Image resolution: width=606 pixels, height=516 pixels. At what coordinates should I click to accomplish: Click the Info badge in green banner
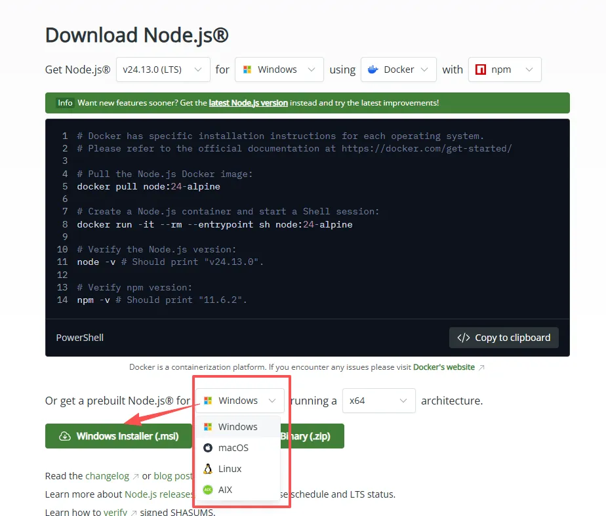[65, 103]
